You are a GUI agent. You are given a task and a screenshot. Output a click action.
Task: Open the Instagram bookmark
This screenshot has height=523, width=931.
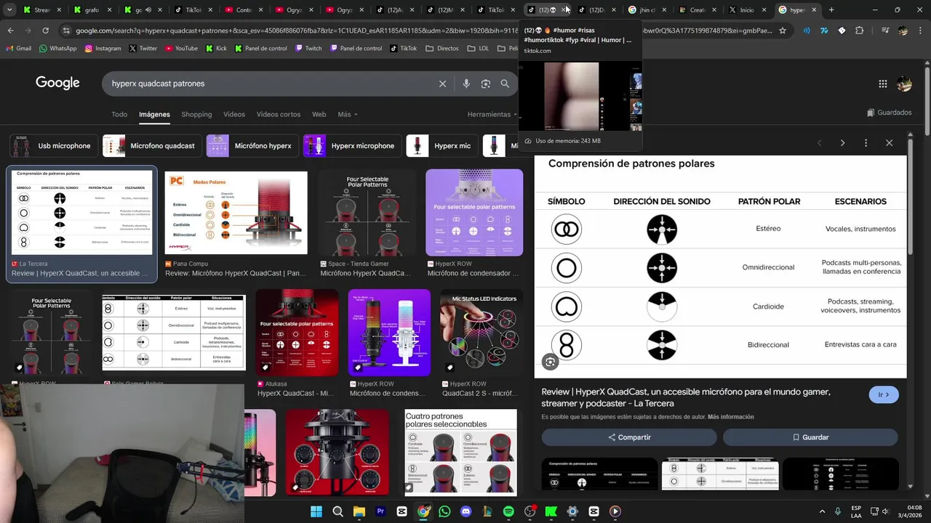coord(103,48)
